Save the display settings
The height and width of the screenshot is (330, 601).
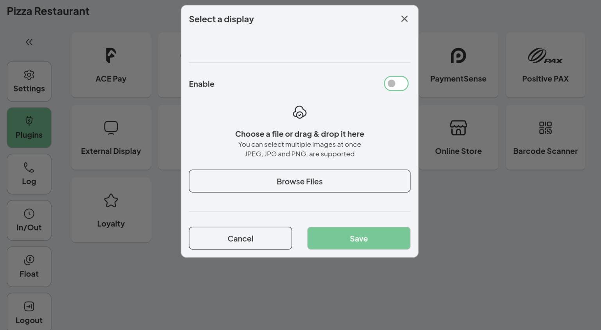[358, 238]
